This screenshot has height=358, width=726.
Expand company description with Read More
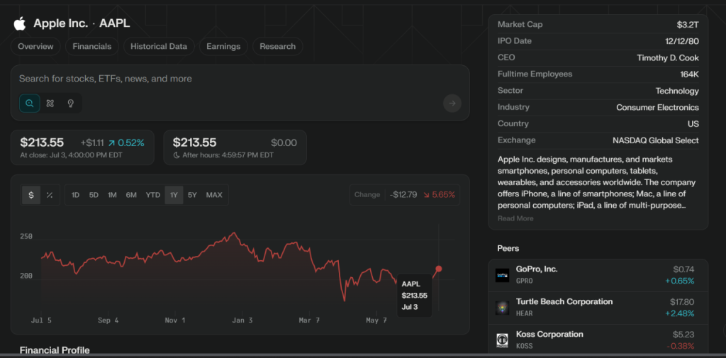[x=515, y=218]
